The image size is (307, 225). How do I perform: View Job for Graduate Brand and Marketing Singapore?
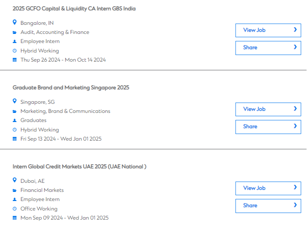point(268,109)
